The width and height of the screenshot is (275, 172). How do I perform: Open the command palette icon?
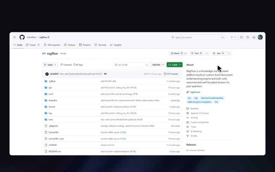pos(223,37)
